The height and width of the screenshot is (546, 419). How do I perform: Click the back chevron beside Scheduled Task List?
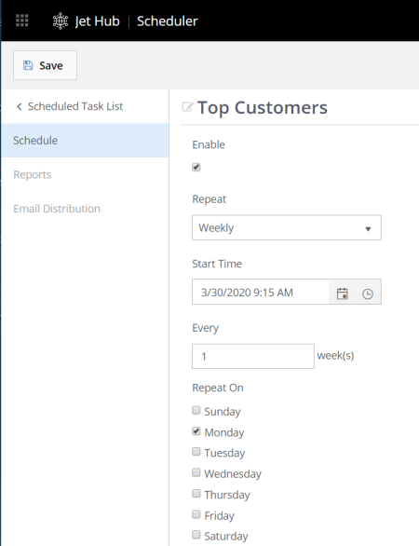point(20,106)
